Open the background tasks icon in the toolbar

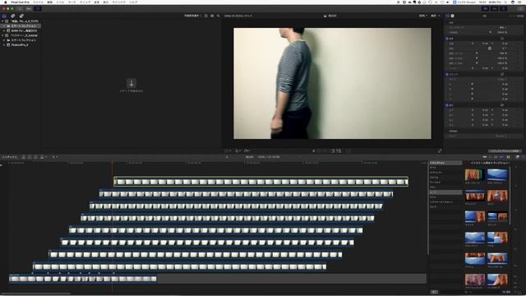click(x=38, y=8)
